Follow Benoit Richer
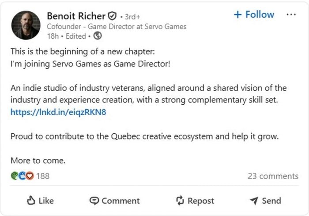The width and height of the screenshot is (309, 216). point(254,15)
